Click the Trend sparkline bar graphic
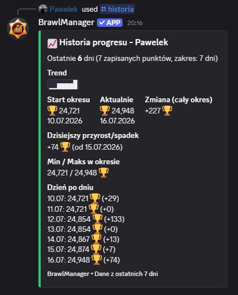 click(x=63, y=84)
